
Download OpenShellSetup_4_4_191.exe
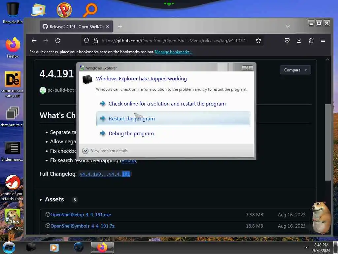[x=81, y=215]
